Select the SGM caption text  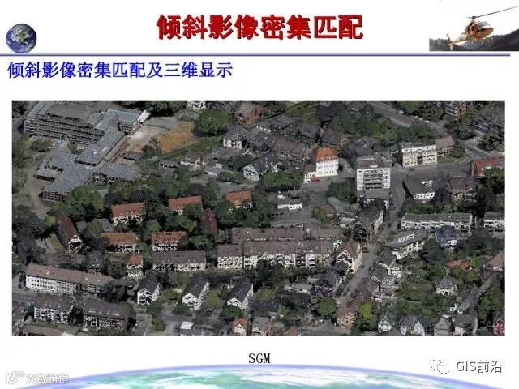point(259,358)
